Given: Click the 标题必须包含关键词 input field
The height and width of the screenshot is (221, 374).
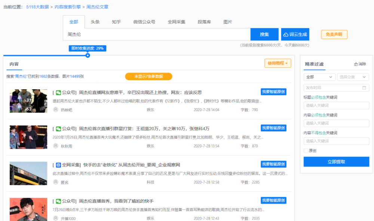Looking at the screenshot, I should click(336, 106).
